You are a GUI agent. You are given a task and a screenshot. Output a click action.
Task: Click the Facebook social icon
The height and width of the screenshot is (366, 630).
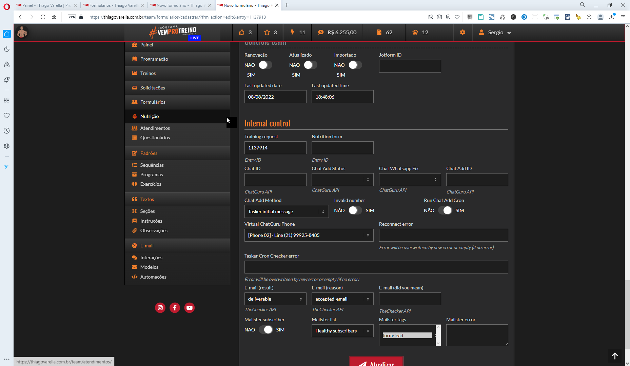pyautogui.click(x=175, y=308)
